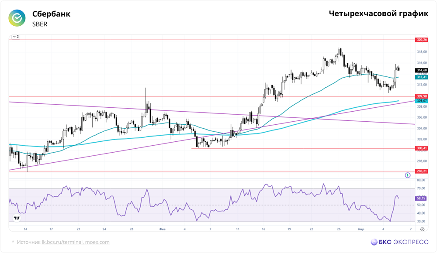Screen dimensions: 437x253
Task: Click the Фев month label on time axis
Action: (x=162, y=229)
